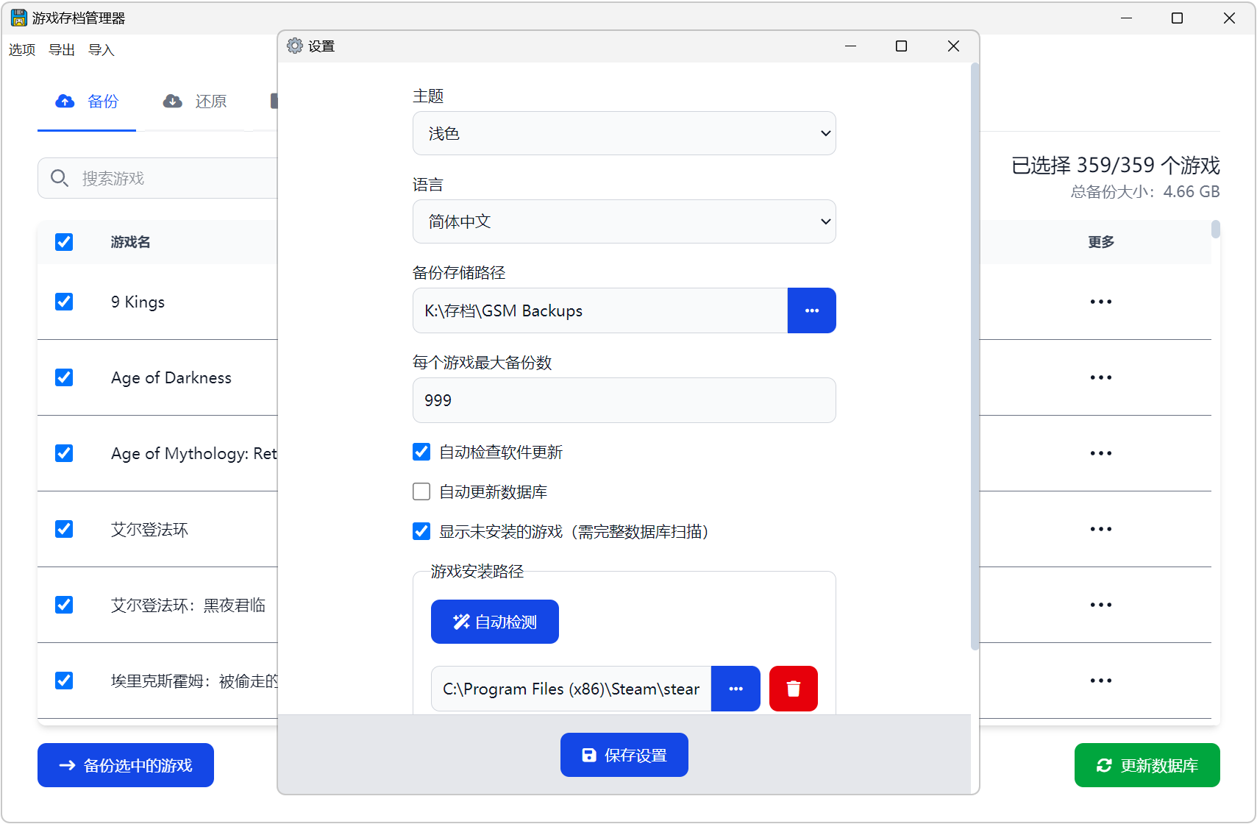Viewport: 1257px width, 824px height.
Task: Click the backup cloud upload icon
Action: click(x=65, y=101)
